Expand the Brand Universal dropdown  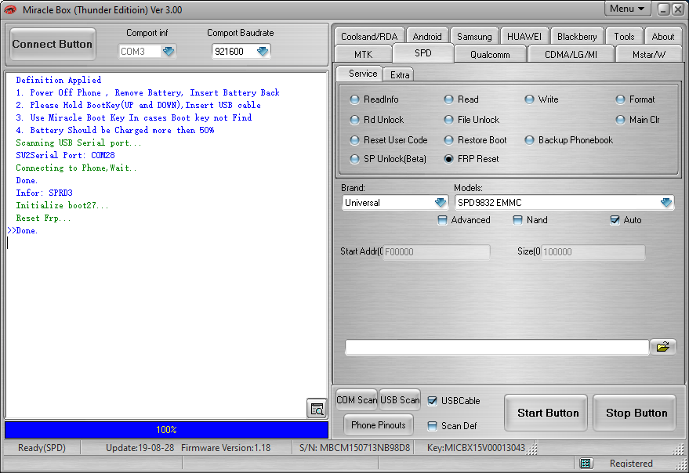[441, 203]
